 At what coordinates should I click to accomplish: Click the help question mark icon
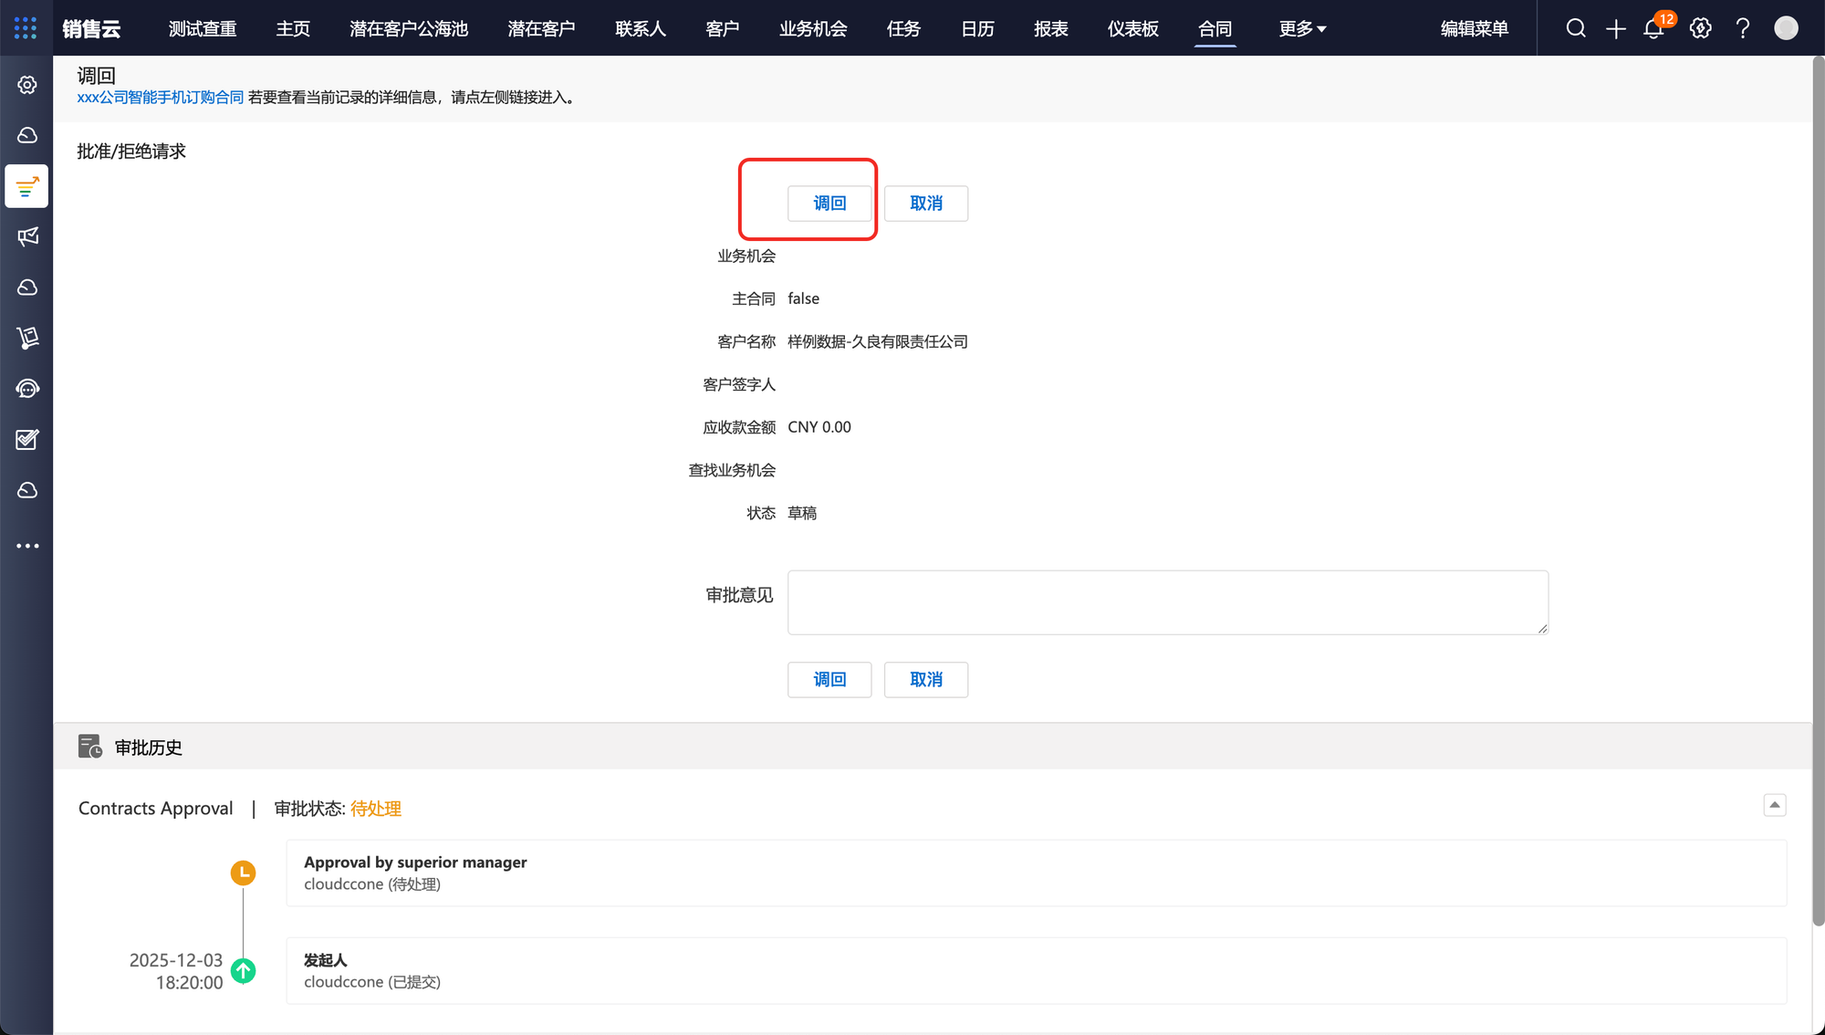pyautogui.click(x=1743, y=28)
